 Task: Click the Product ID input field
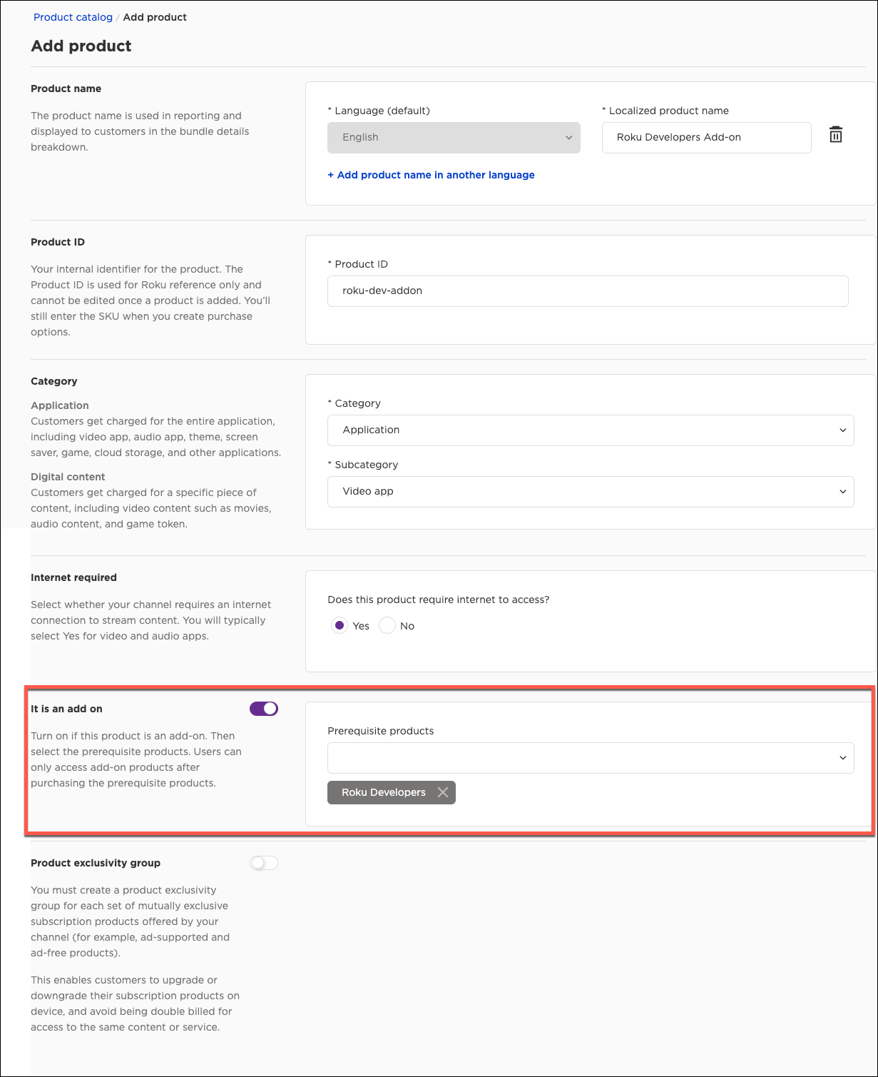click(x=588, y=291)
